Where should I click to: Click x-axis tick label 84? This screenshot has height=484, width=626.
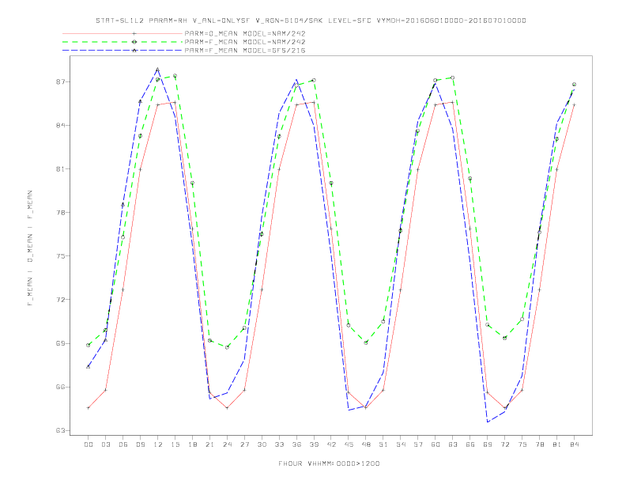[575, 444]
